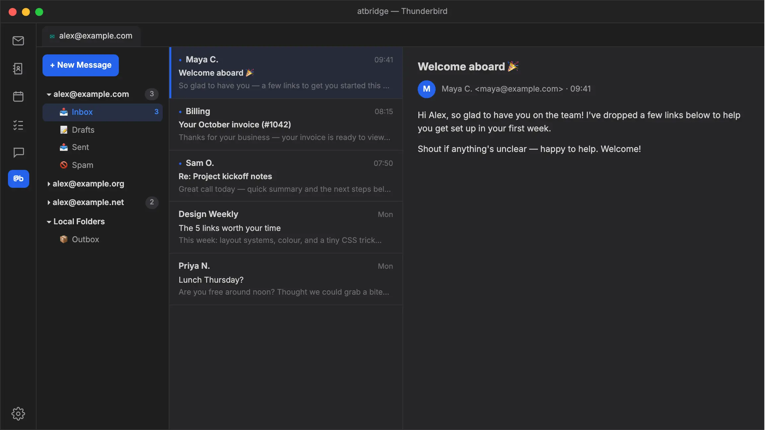Click the Inbox unread count 3
This screenshot has width=765, height=430.
[156, 112]
